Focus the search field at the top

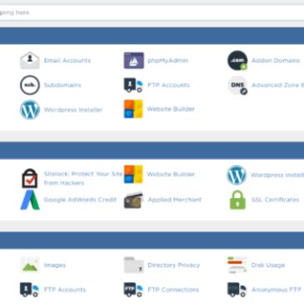click(x=152, y=12)
